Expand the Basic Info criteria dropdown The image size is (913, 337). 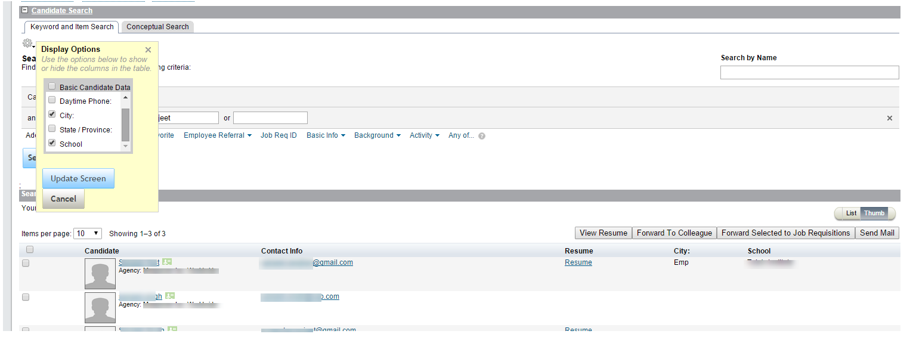click(326, 135)
